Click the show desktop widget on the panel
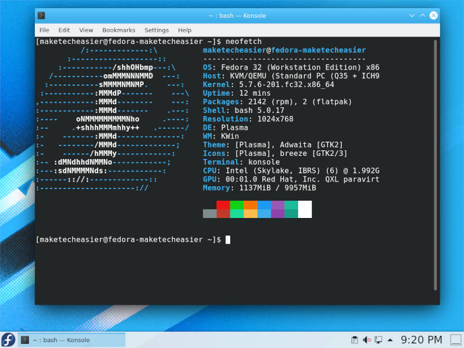This screenshot has width=464, height=348. click(455, 339)
